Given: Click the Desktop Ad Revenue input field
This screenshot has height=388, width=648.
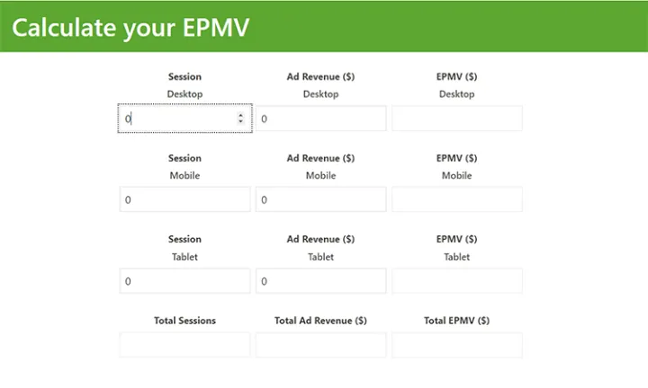Looking at the screenshot, I should point(320,119).
